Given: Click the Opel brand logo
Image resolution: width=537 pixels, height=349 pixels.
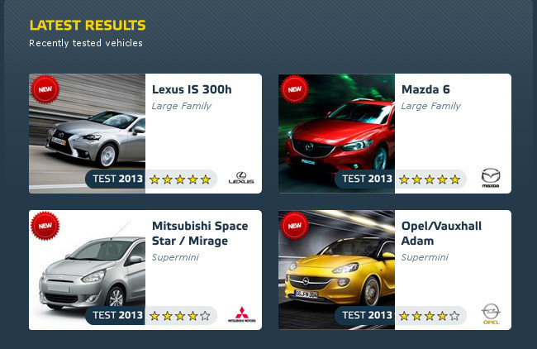Looking at the screenshot, I should (x=491, y=313).
